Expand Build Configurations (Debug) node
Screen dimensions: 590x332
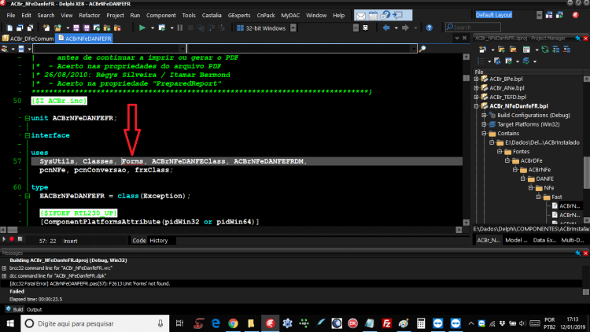pyautogui.click(x=485, y=115)
